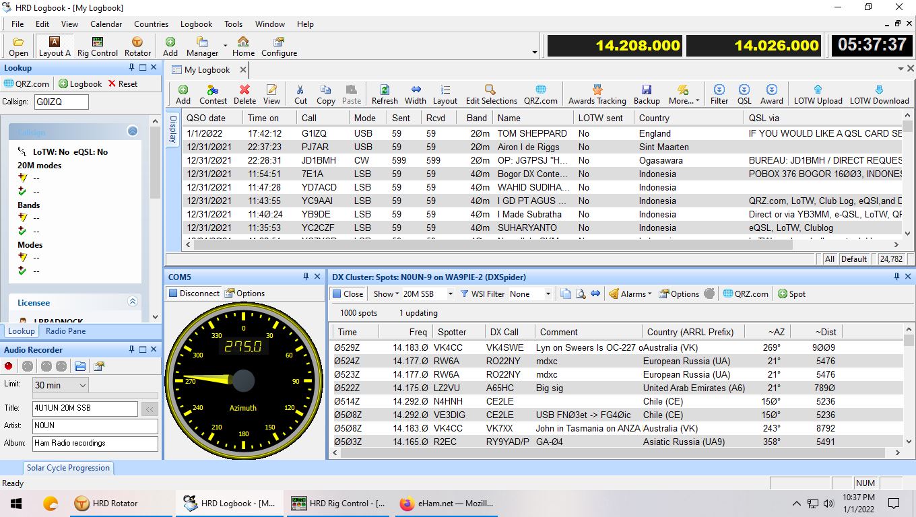Viewport: 916px width, 517px height.
Task: Pin the DX Cluster panel
Action: pyautogui.click(x=897, y=277)
